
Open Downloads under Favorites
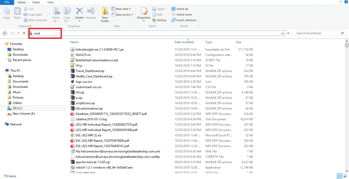20,55
